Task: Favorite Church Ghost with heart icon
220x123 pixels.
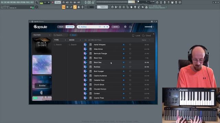Action: [x=130, y=85]
